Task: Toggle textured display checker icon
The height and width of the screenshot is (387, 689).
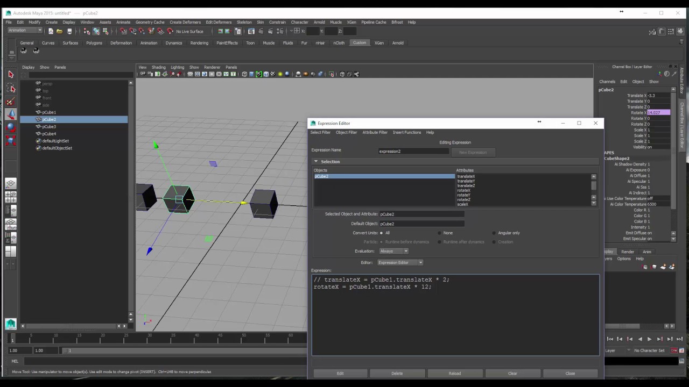Action: tap(272, 74)
